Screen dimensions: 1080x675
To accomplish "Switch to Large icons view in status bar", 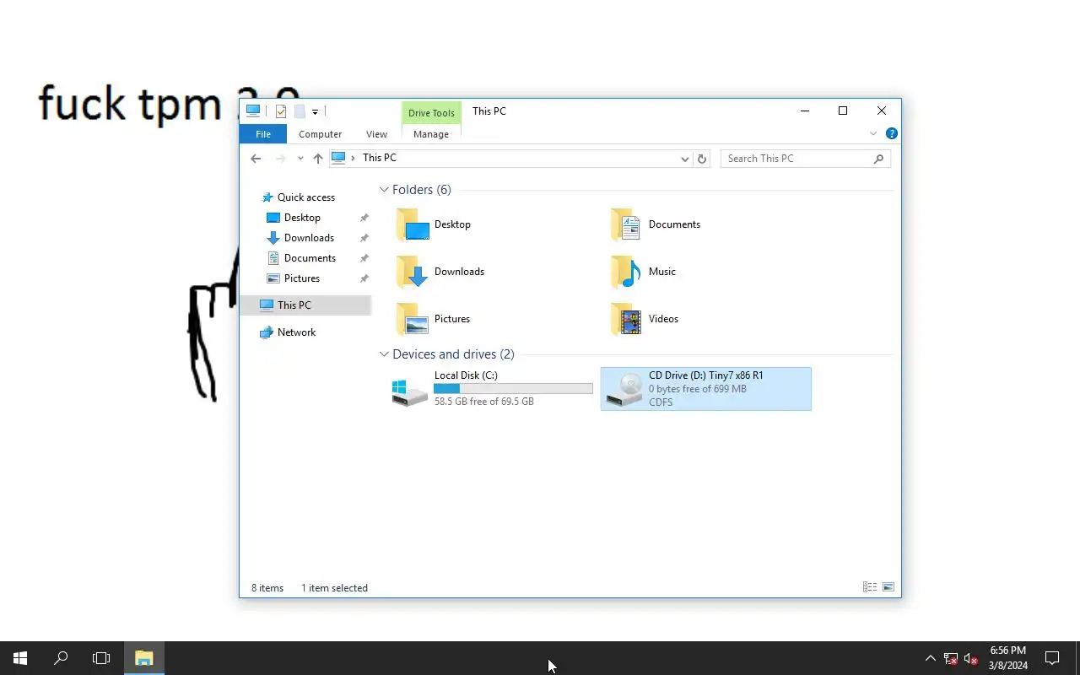I will (888, 587).
